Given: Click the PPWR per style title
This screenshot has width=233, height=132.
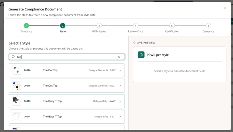Looking at the screenshot, I should [x=158, y=55].
